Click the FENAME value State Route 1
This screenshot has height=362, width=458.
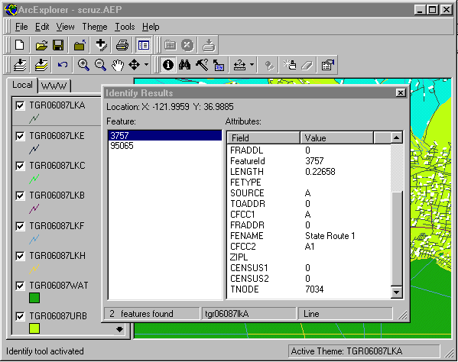[x=330, y=236]
